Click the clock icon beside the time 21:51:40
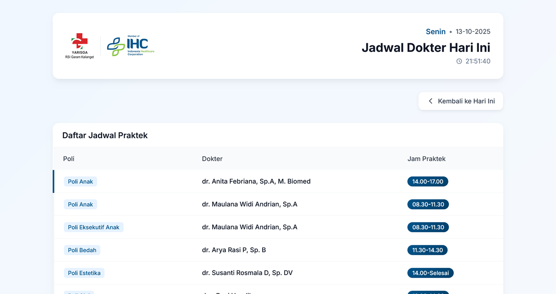The image size is (556, 294). (x=459, y=61)
